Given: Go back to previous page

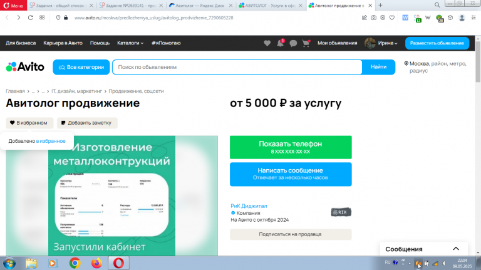Looking at the screenshot, I should tap(7, 18).
